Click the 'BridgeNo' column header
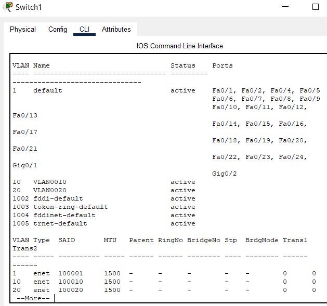Screen dimensions: 327x306 [x=204, y=240]
